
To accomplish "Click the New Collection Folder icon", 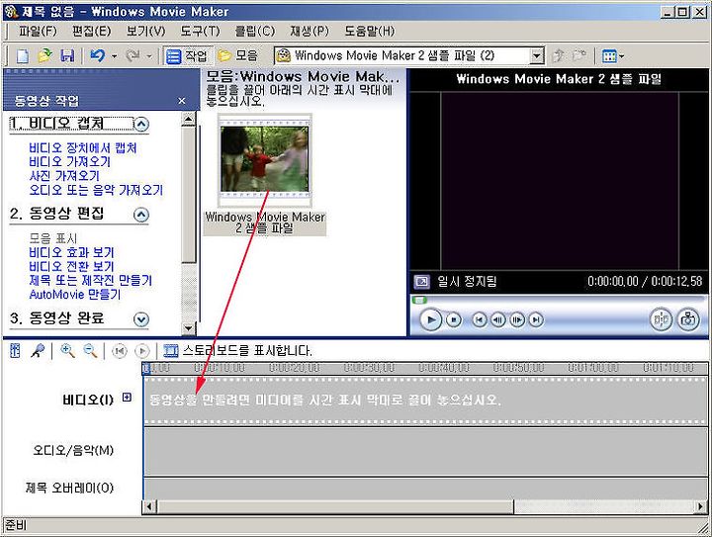I will 578,55.
